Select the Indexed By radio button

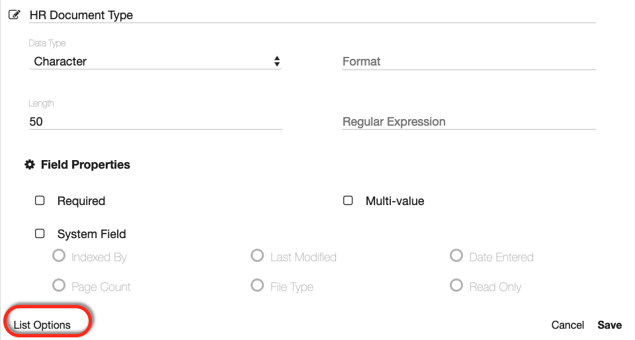(59, 256)
